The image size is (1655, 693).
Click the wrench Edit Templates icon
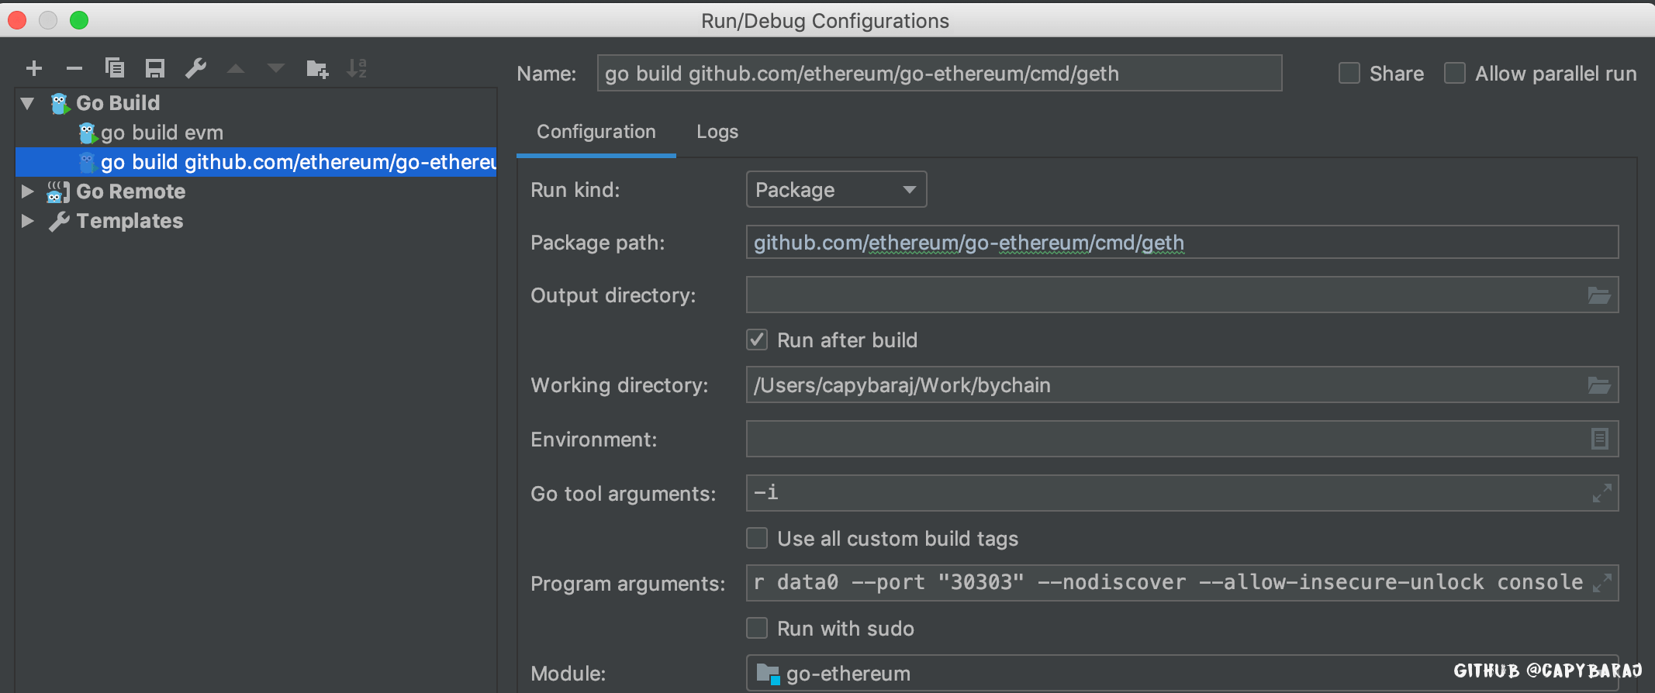click(195, 68)
